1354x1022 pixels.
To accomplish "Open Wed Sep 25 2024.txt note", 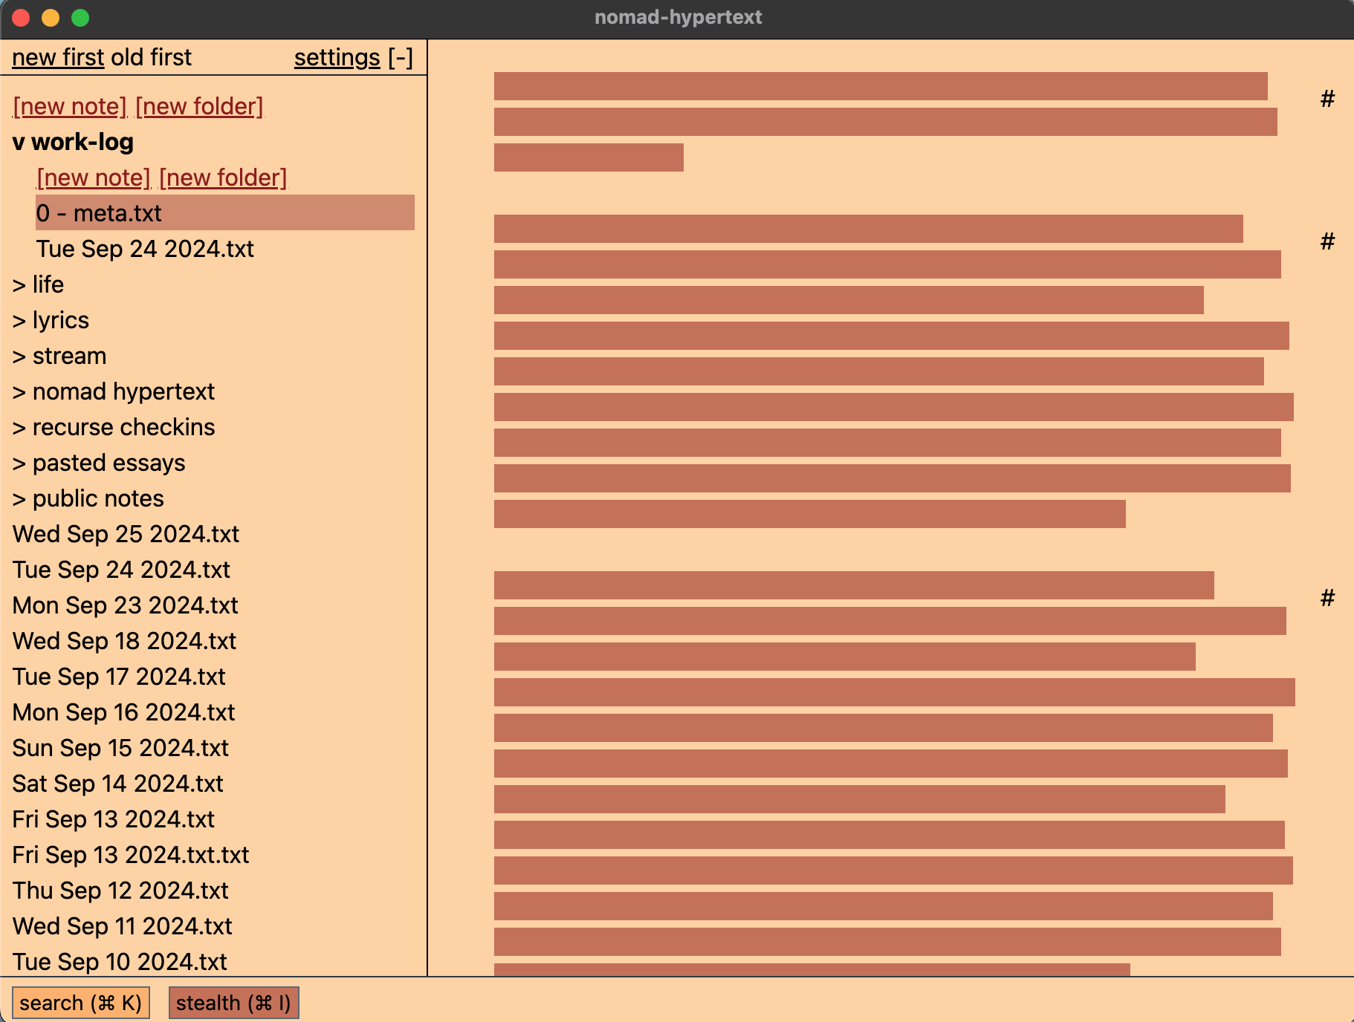I will click(126, 534).
